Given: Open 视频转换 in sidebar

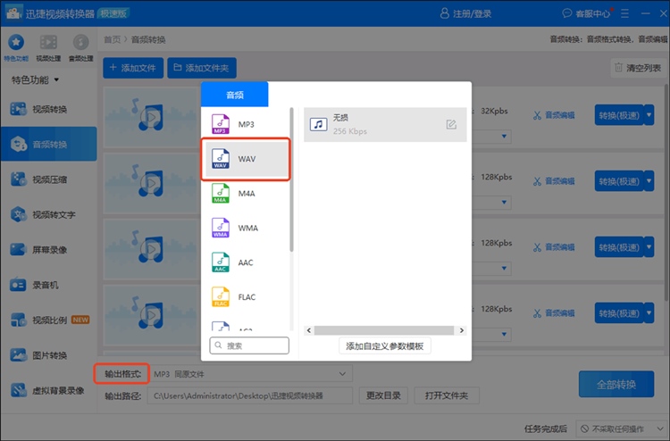Looking at the screenshot, I should tap(49, 109).
